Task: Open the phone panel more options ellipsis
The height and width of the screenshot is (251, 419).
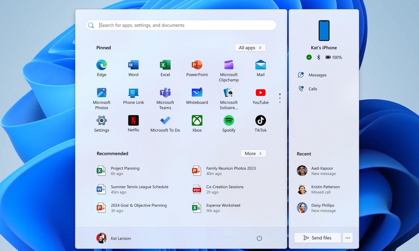Action: [x=347, y=238]
